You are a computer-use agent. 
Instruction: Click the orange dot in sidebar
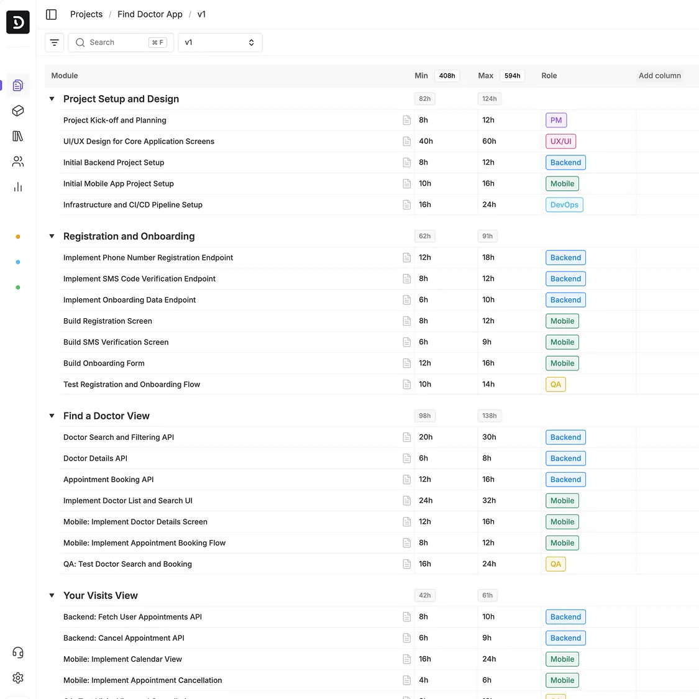coord(18,237)
